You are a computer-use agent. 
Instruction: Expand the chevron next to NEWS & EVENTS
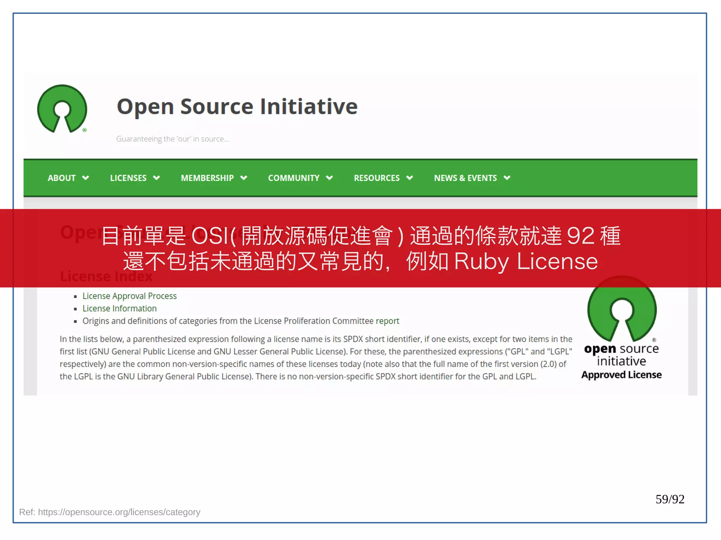coord(507,178)
